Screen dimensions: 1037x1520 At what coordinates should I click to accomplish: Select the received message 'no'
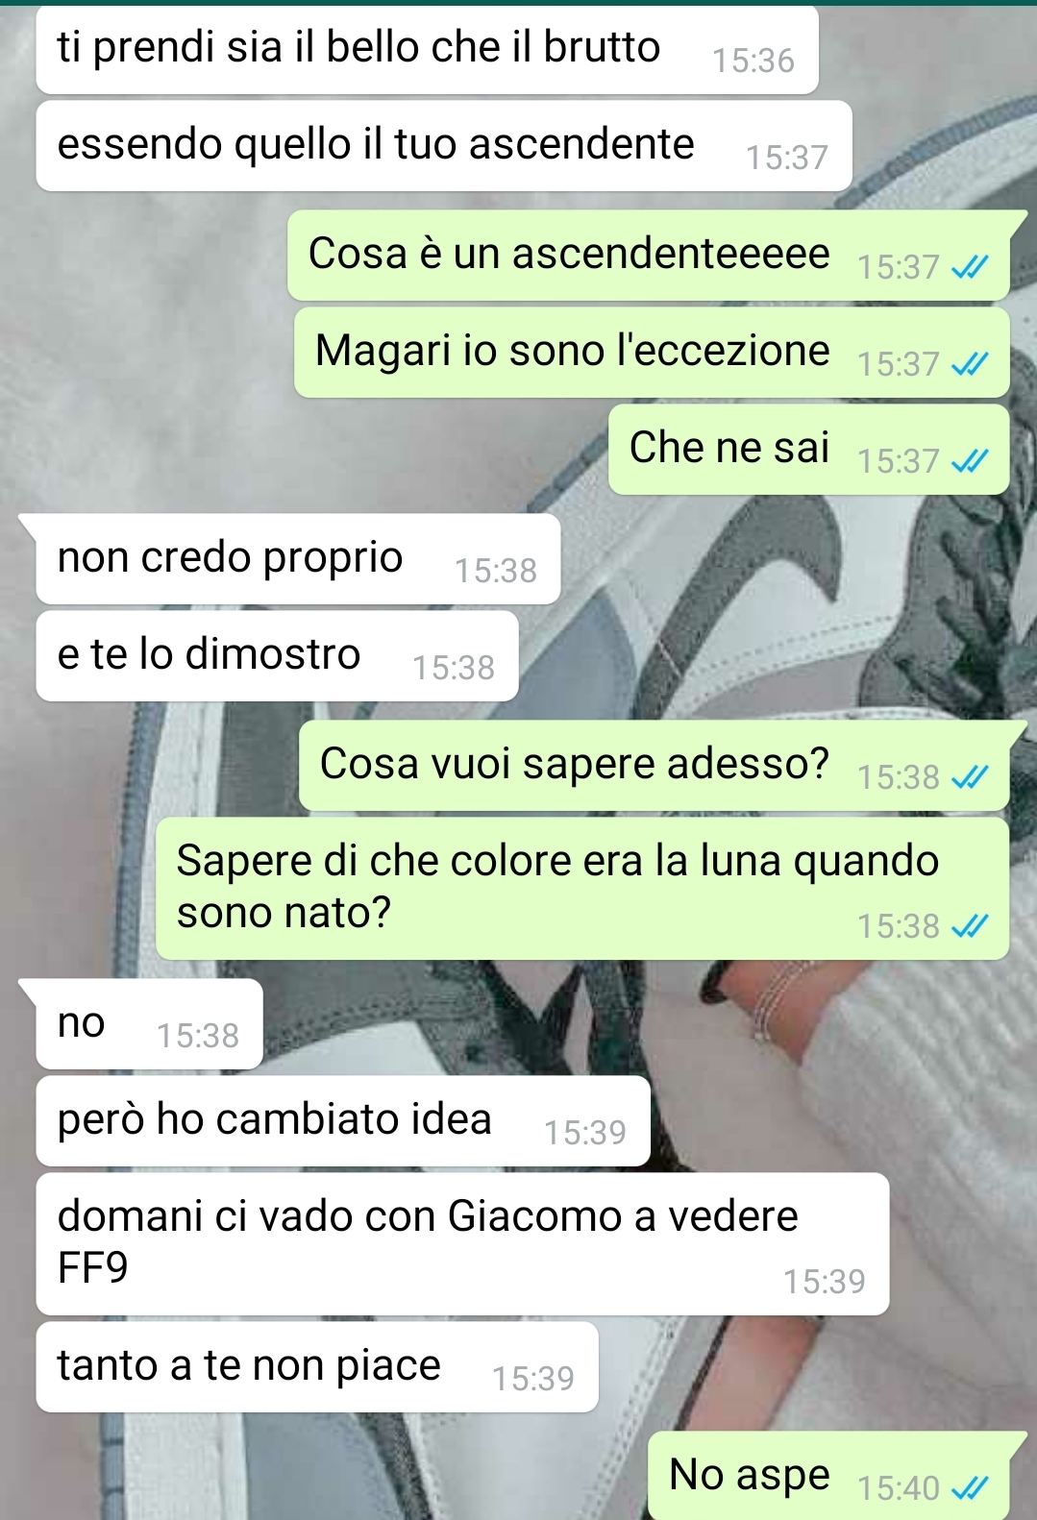click(x=149, y=1024)
